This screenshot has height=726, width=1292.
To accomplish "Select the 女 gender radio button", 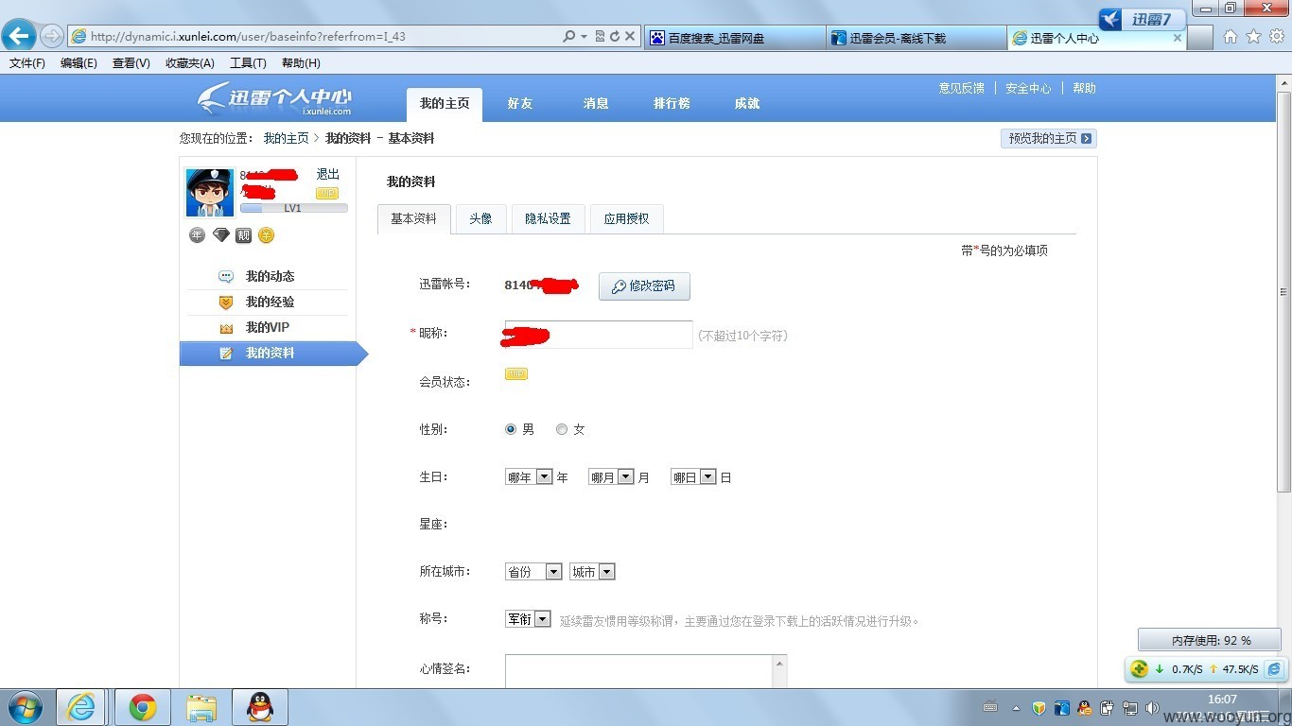I will click(562, 429).
